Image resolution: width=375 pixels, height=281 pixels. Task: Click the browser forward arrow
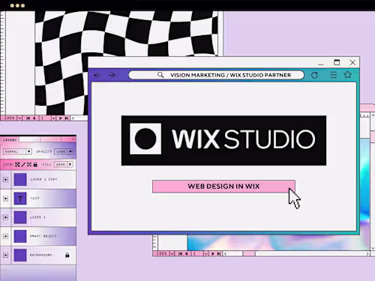[112, 75]
